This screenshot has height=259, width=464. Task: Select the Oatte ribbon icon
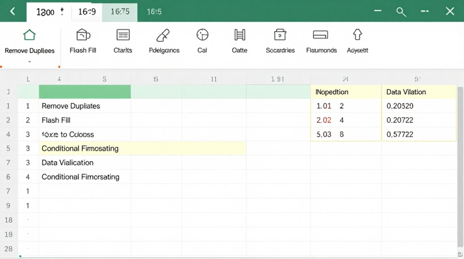[x=240, y=35]
